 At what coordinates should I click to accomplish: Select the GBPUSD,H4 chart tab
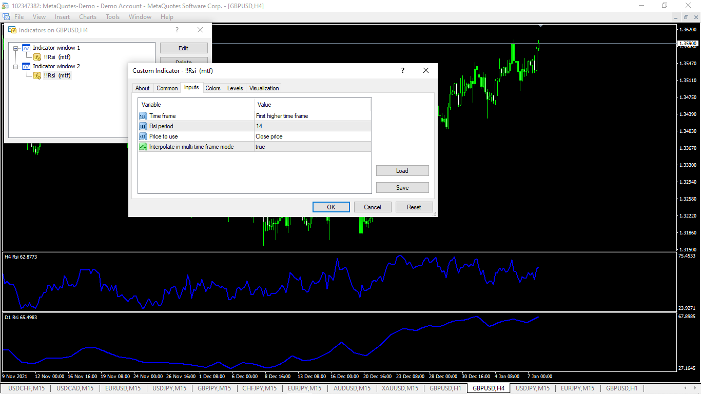click(489, 388)
